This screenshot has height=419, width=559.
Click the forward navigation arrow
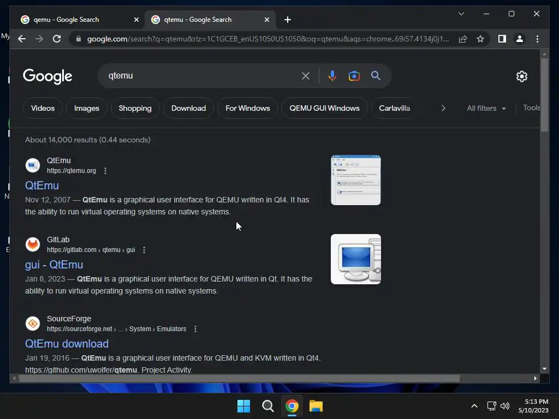click(39, 39)
